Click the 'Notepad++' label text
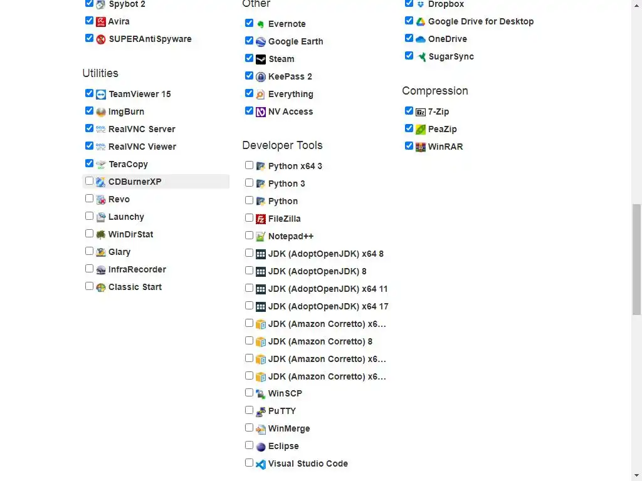The image size is (642, 481). pos(291,236)
